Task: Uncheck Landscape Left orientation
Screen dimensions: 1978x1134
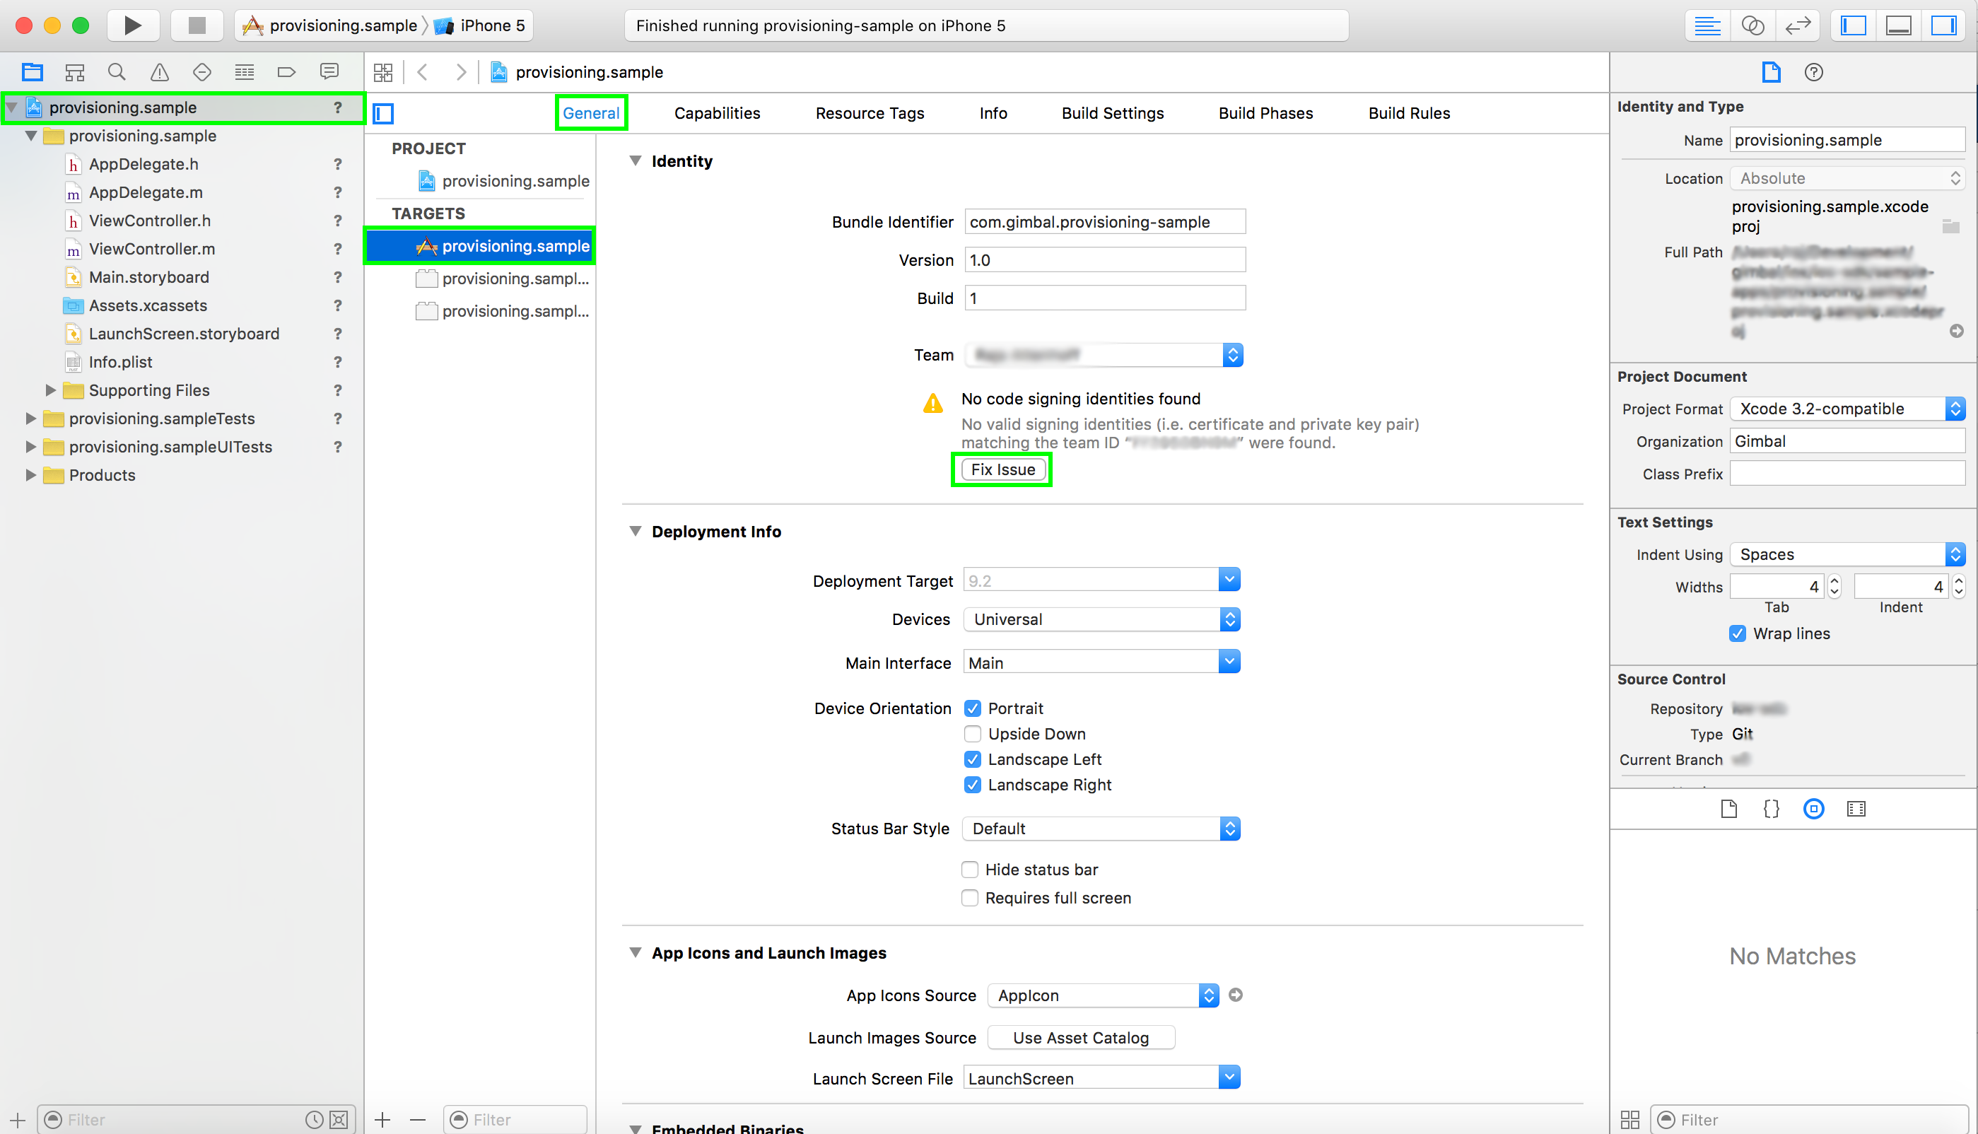Action: [x=973, y=759]
